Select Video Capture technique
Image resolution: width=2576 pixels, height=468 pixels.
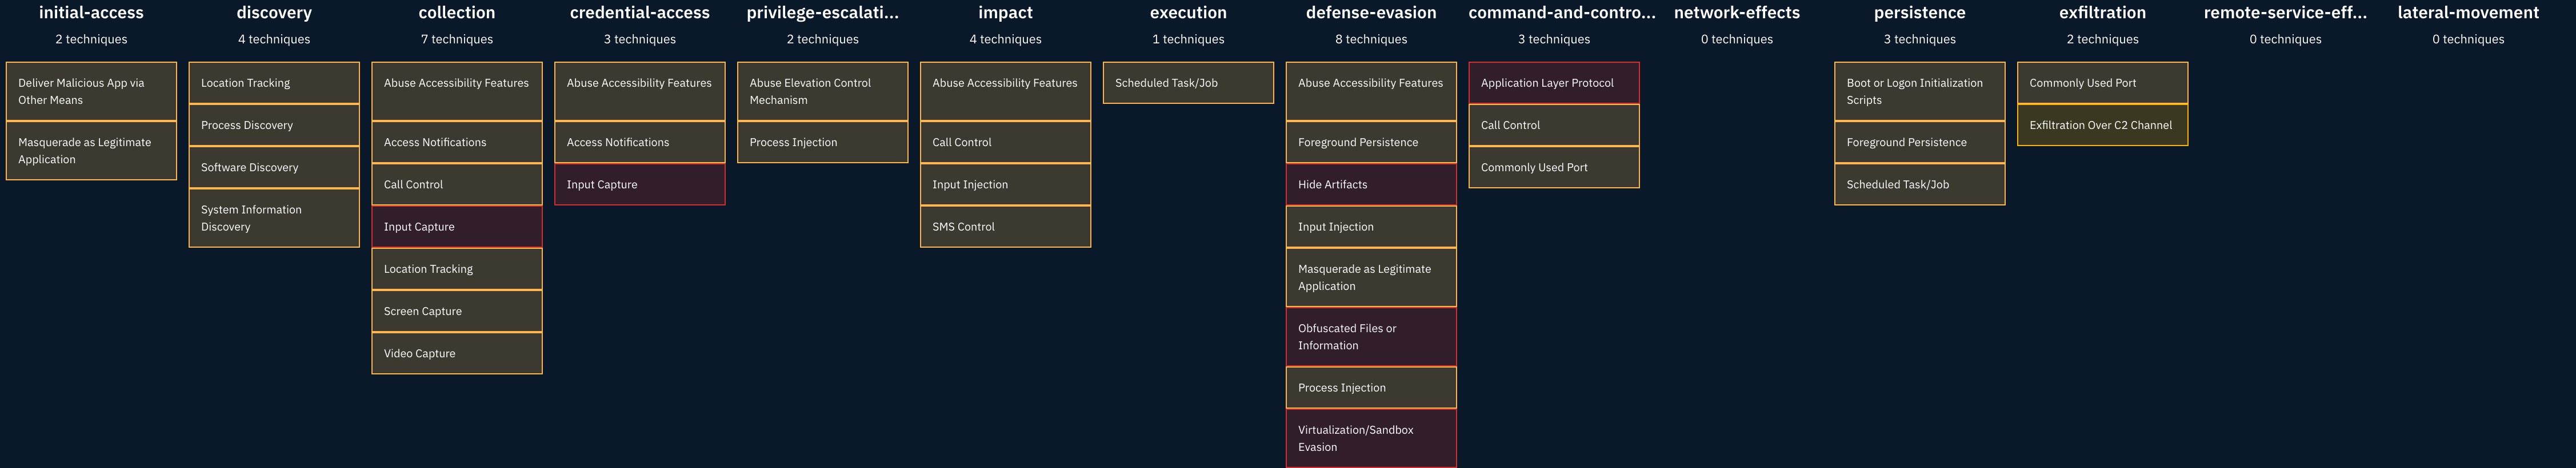[456, 353]
